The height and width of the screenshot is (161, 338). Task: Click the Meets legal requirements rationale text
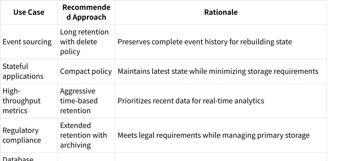214,135
